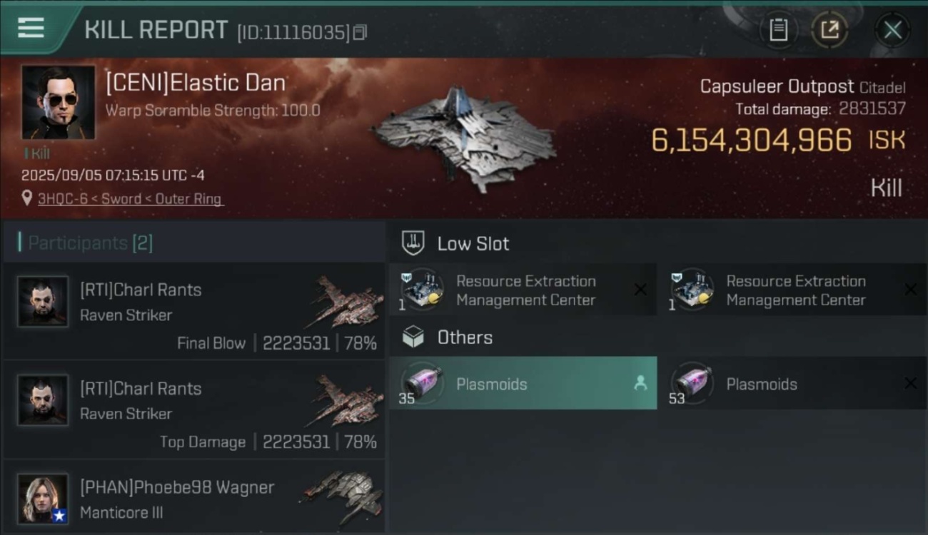Select the highlighted Plasmoids 35 item
Screen dimensions: 928x535
(523, 384)
